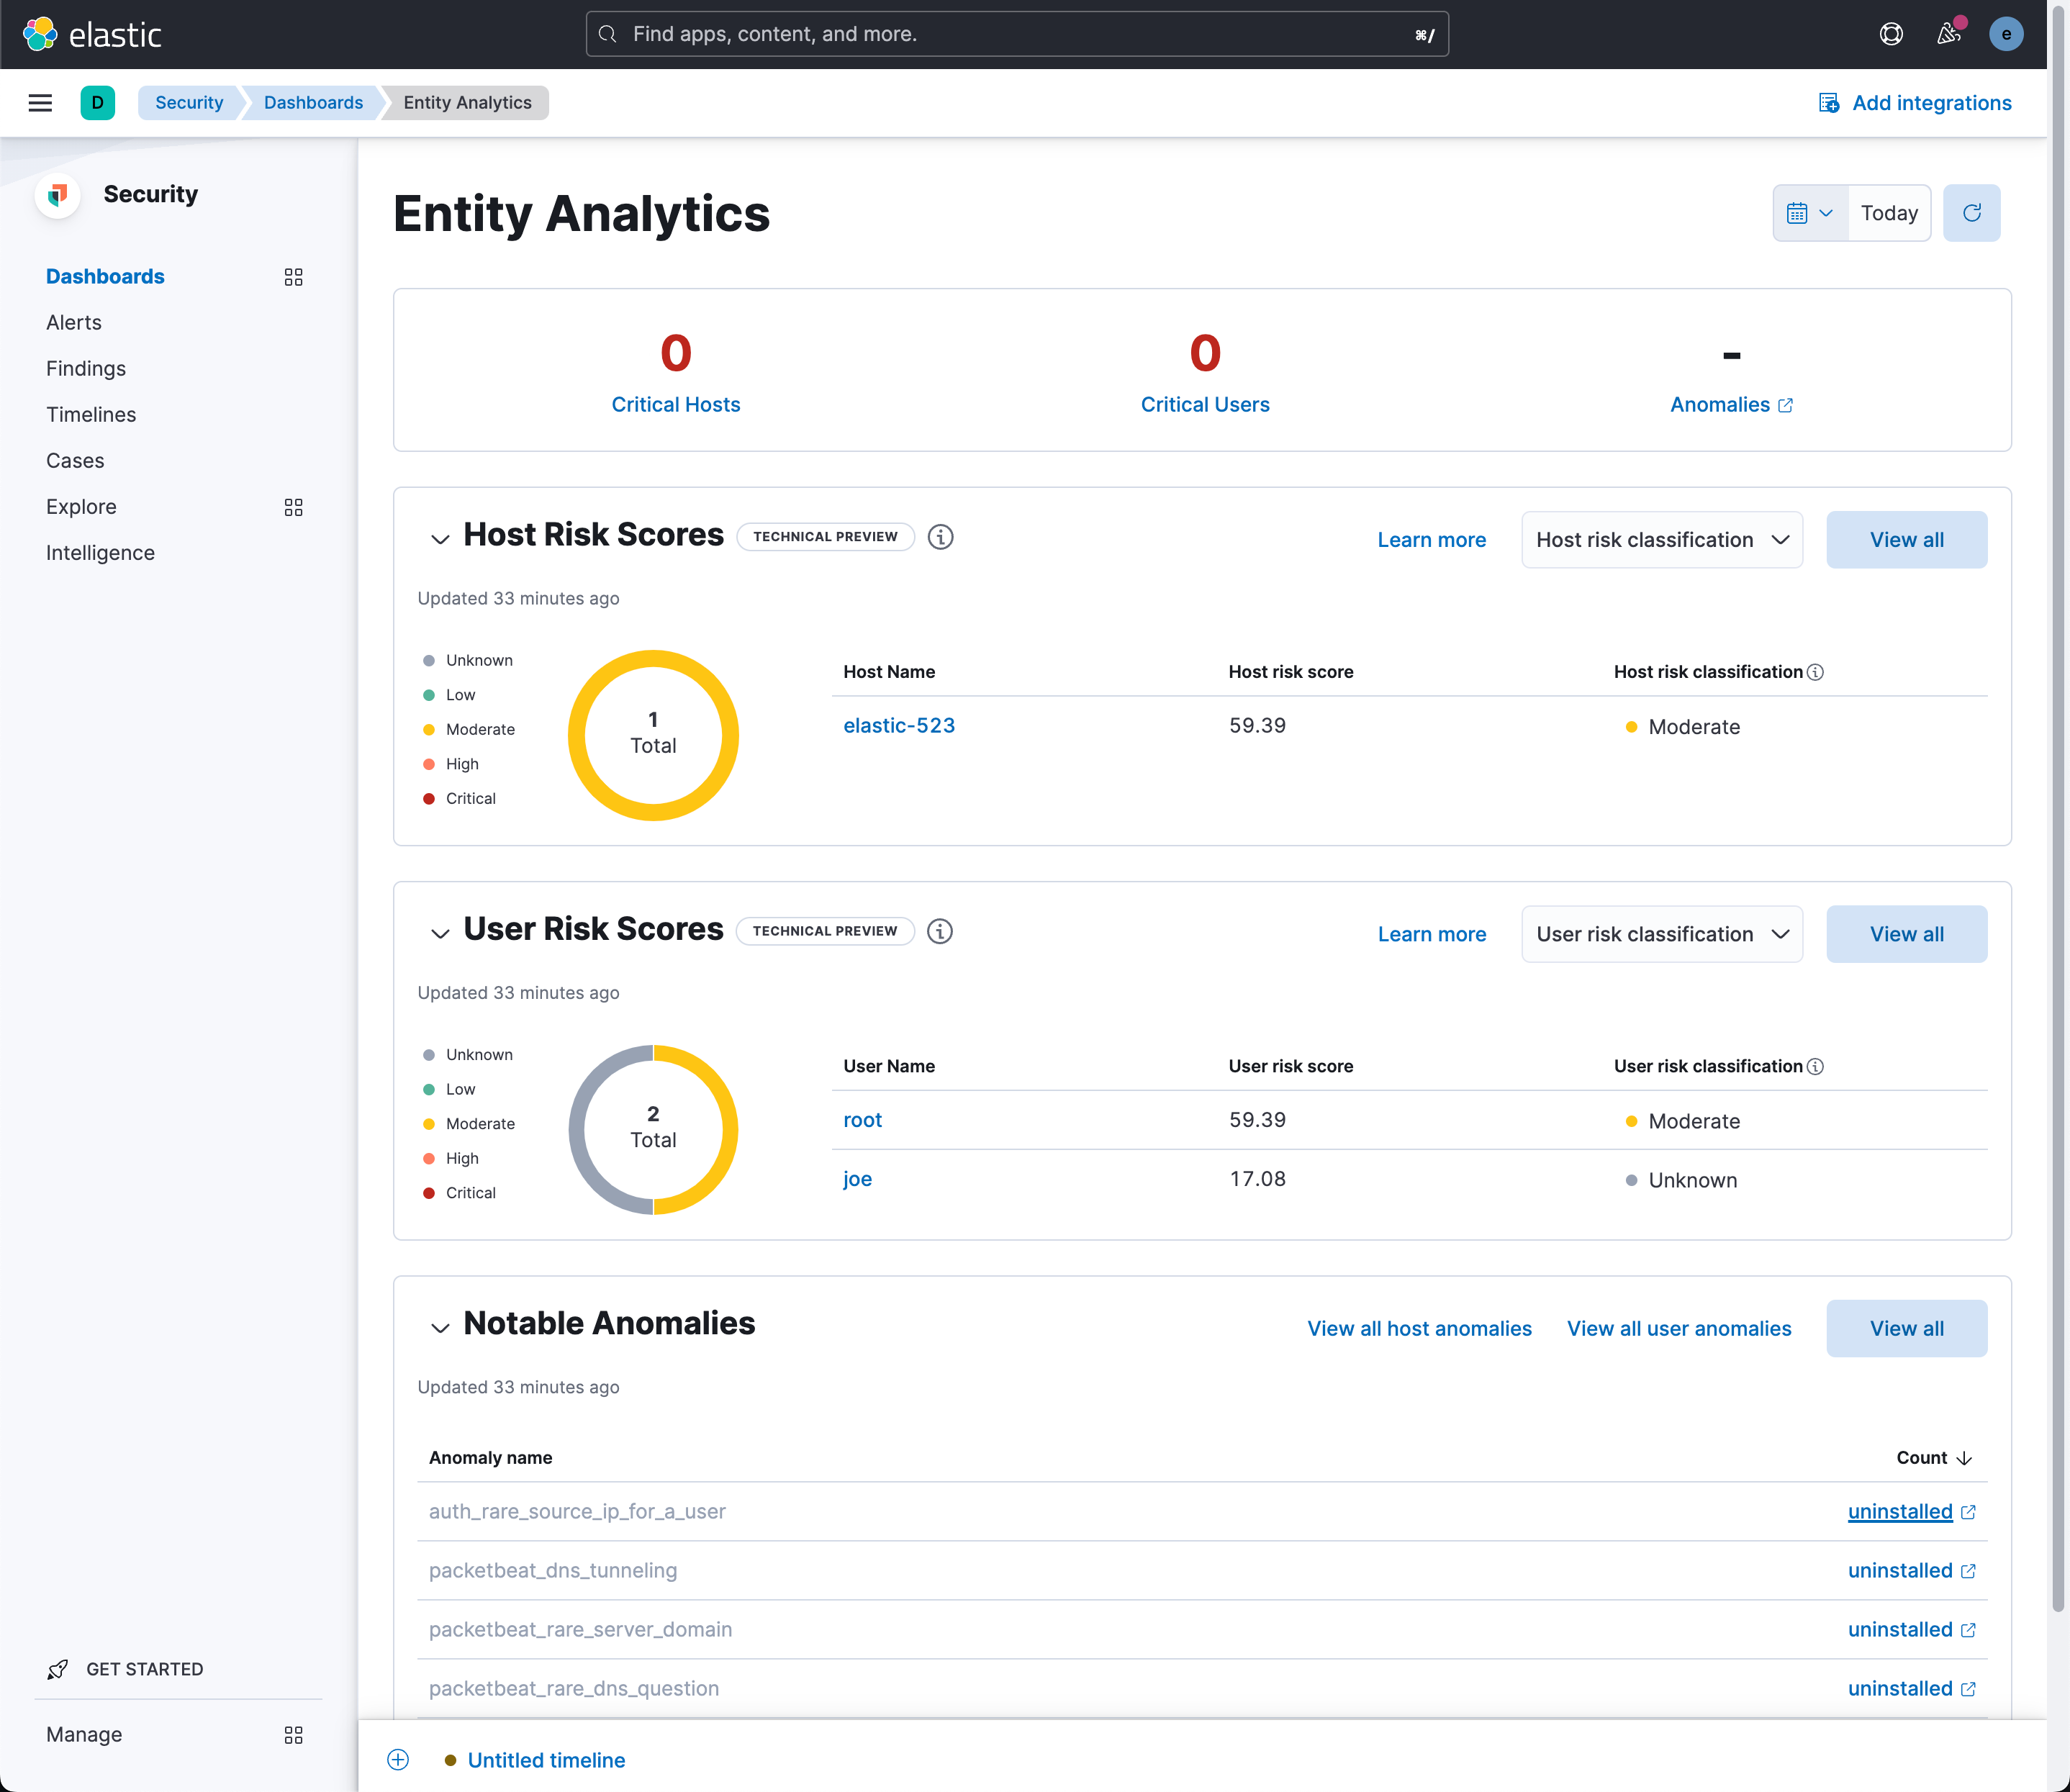2070x1792 pixels.
Task: Open user joe details
Action: (x=857, y=1180)
